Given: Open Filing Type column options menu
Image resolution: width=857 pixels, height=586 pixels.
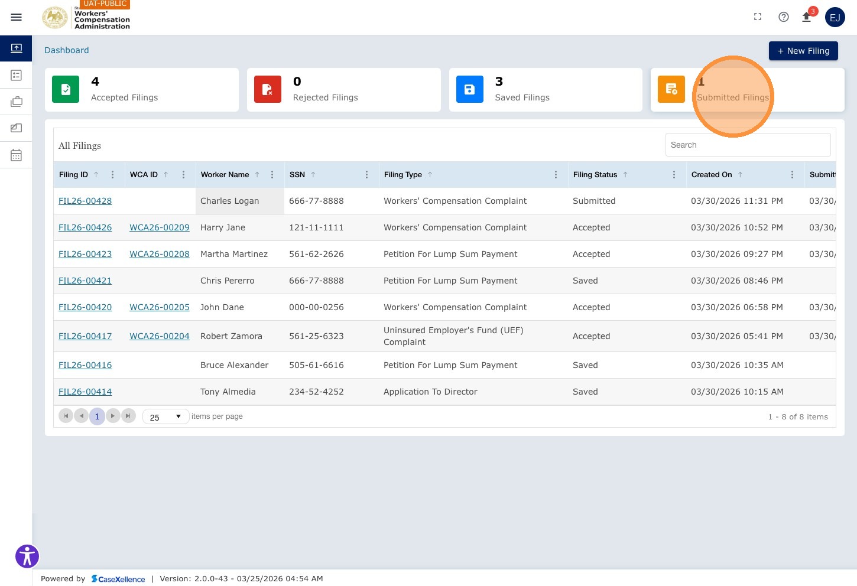Looking at the screenshot, I should coord(556,175).
